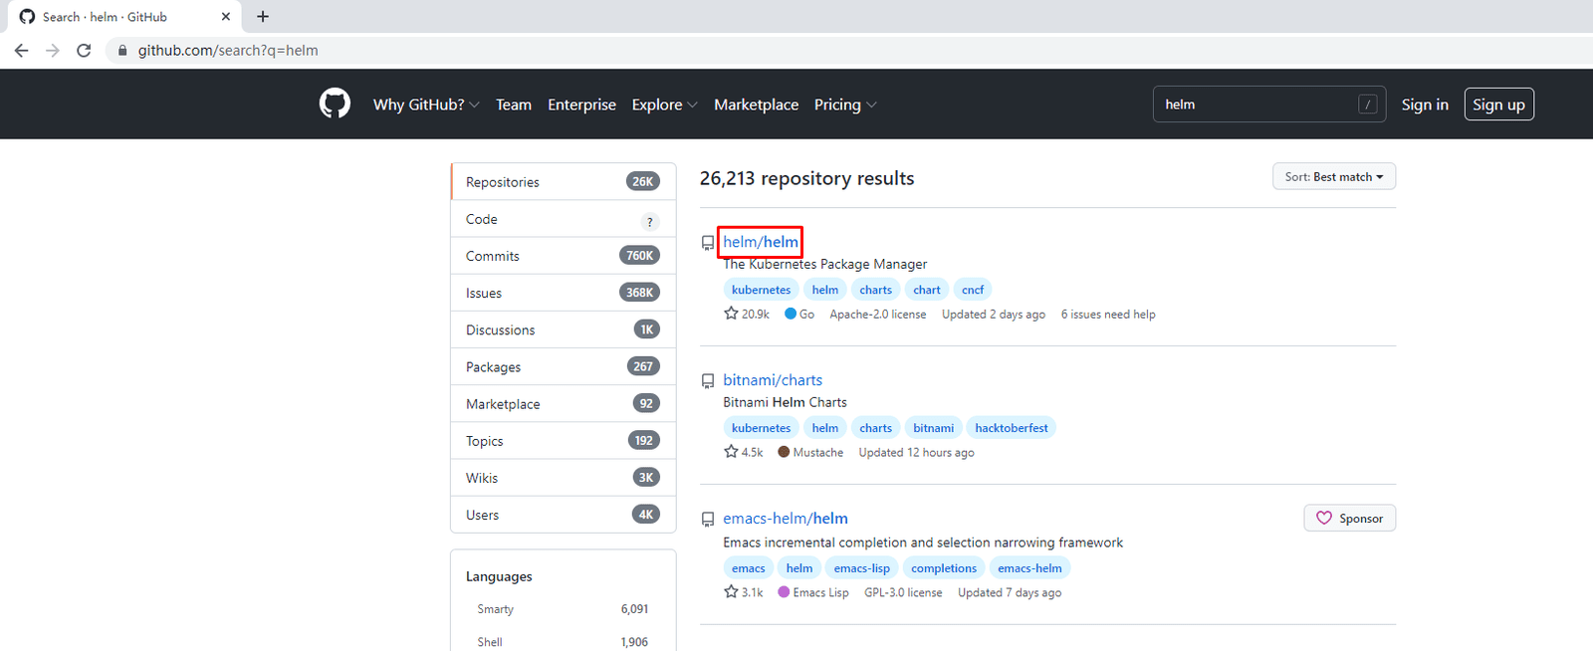
Task: Click the emacs-helm topic tag
Action: point(1029,568)
